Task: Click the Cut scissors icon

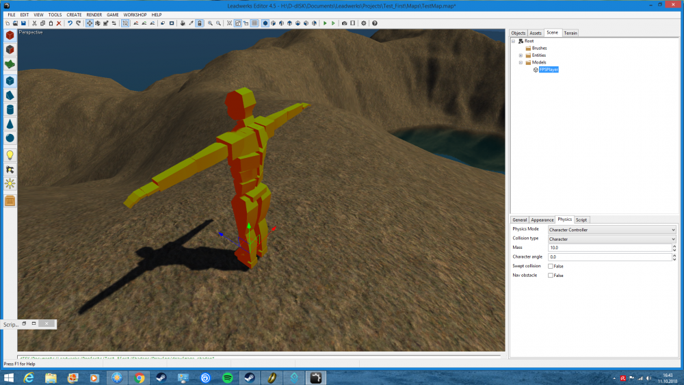Action: [34, 23]
